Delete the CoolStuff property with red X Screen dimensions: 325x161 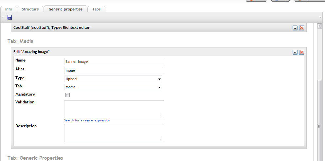(x=301, y=28)
